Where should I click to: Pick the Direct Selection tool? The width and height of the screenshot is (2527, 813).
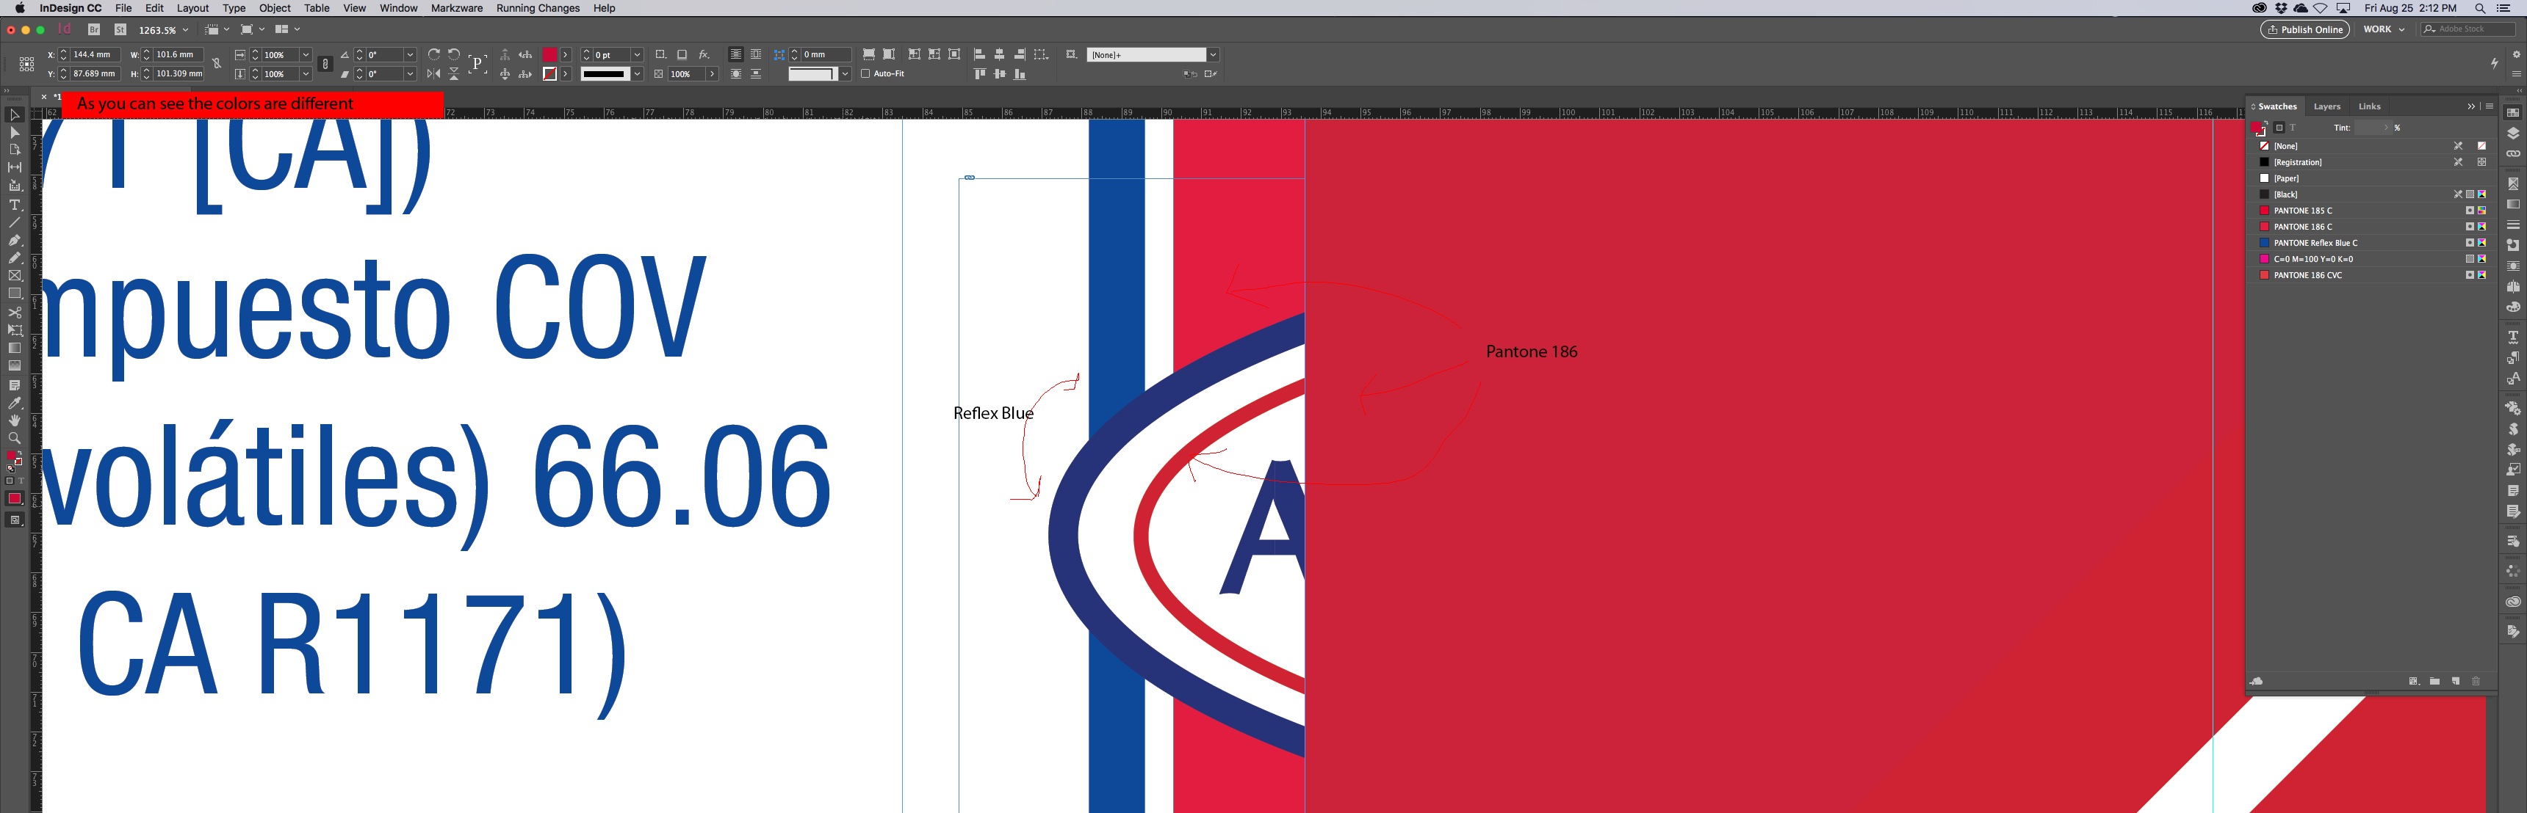(15, 132)
